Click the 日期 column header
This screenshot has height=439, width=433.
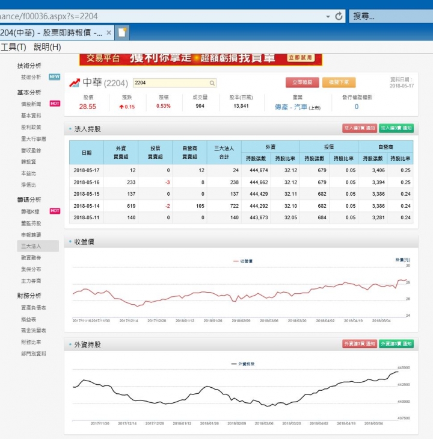[x=87, y=152]
